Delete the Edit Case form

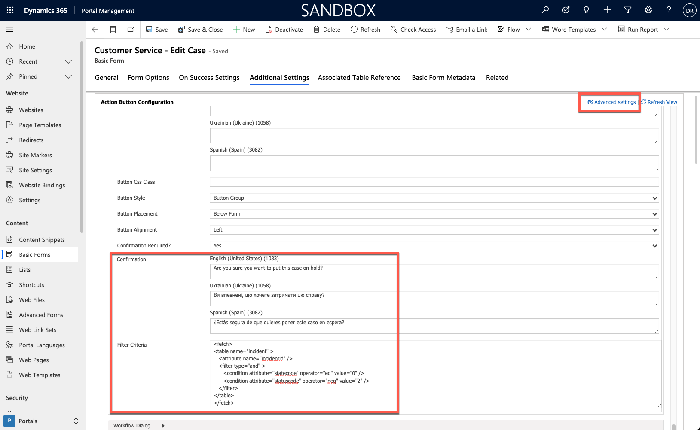coord(327,29)
